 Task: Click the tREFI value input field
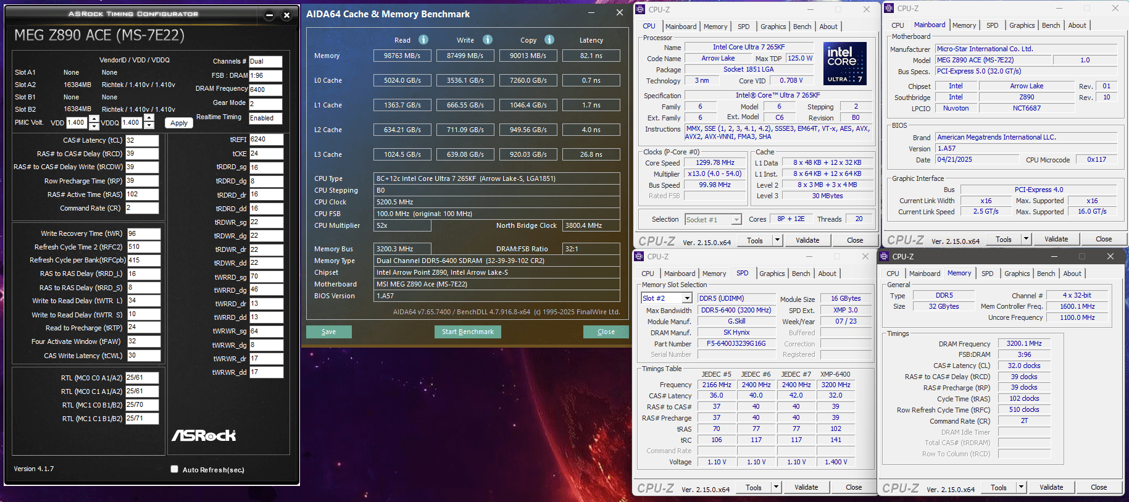(266, 140)
